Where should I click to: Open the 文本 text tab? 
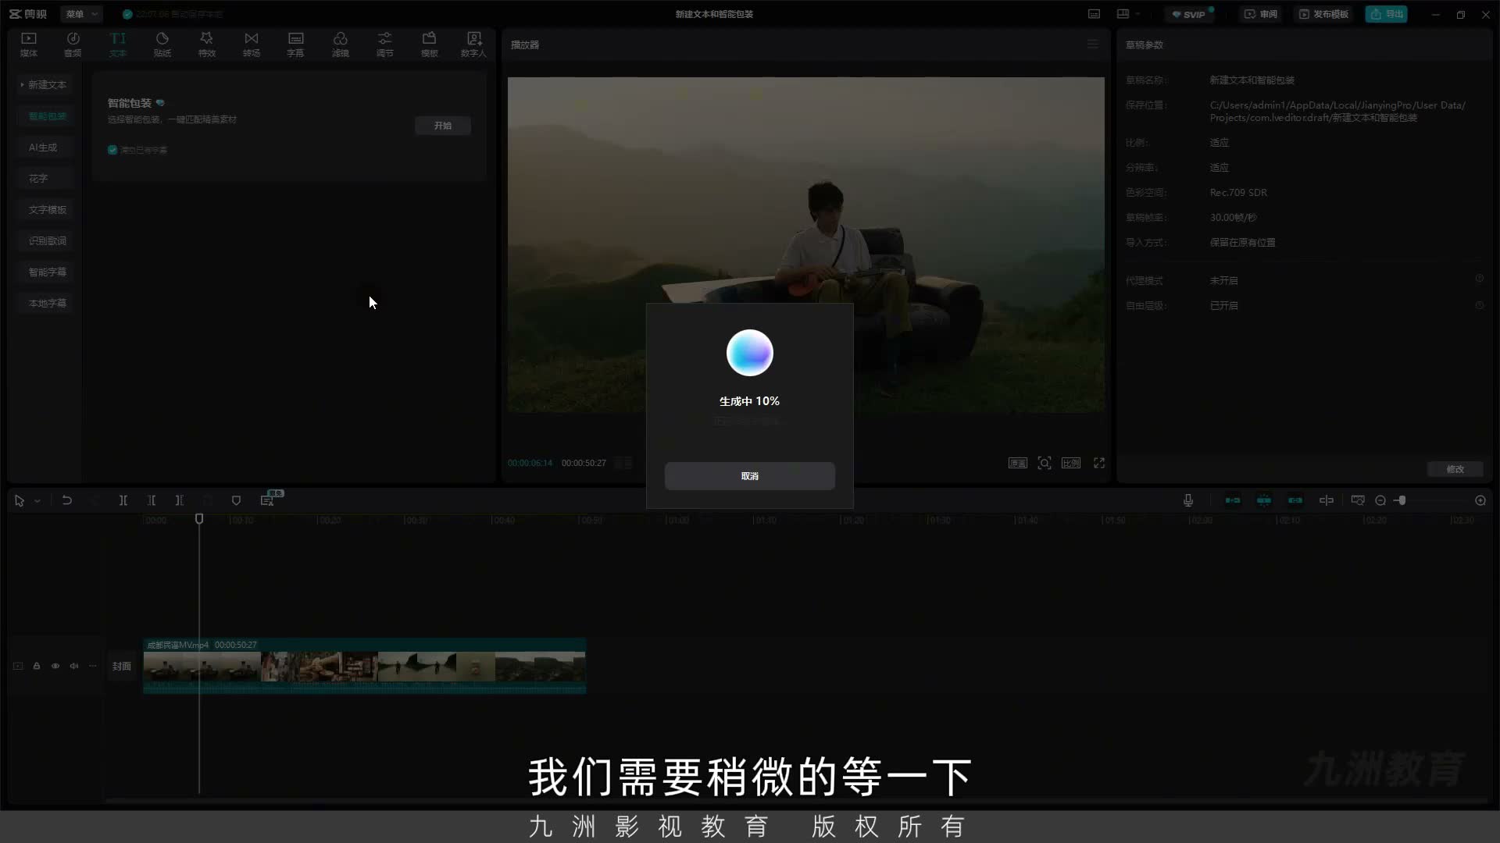click(117, 44)
